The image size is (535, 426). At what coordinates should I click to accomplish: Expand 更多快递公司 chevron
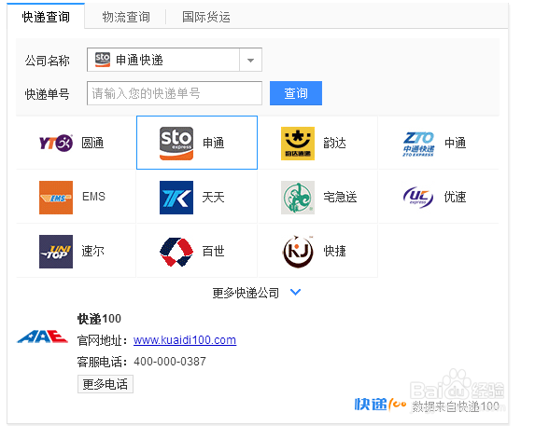click(x=295, y=292)
